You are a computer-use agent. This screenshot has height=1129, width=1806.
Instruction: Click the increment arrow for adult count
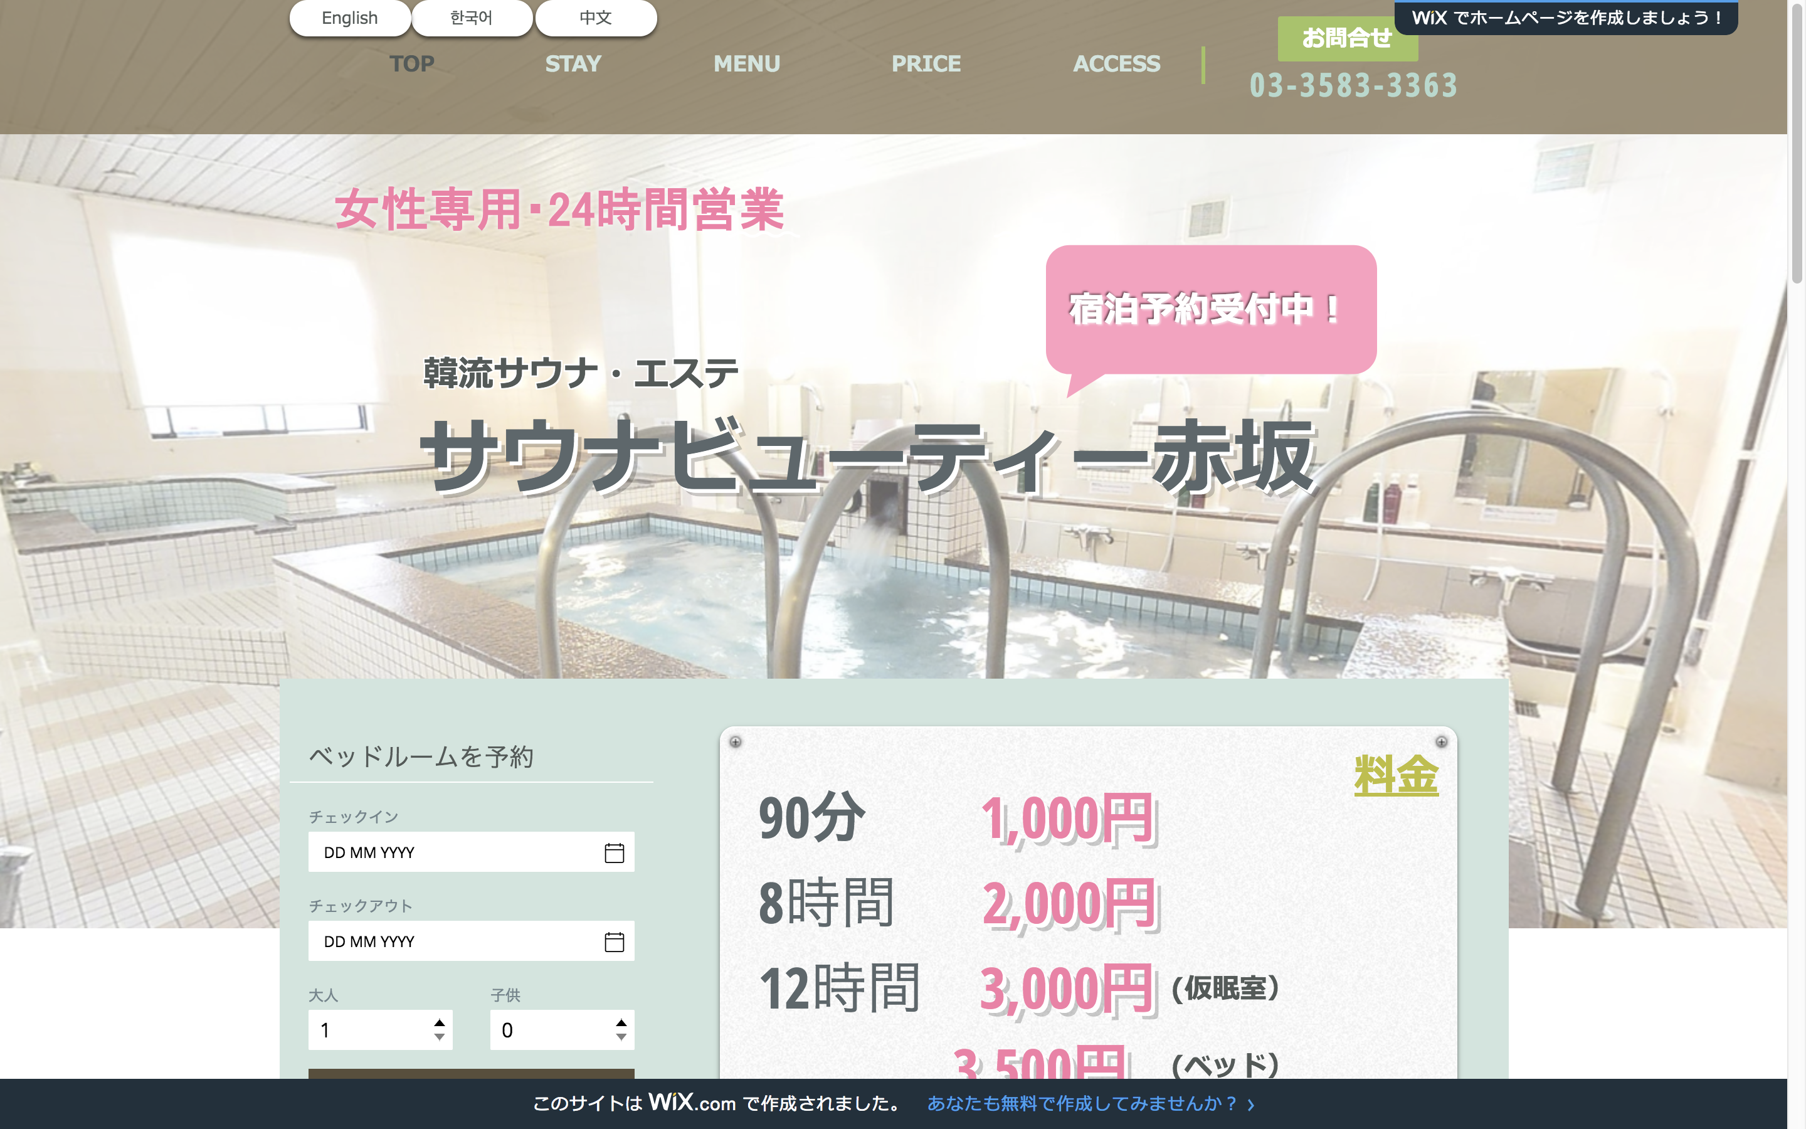[x=440, y=1022]
